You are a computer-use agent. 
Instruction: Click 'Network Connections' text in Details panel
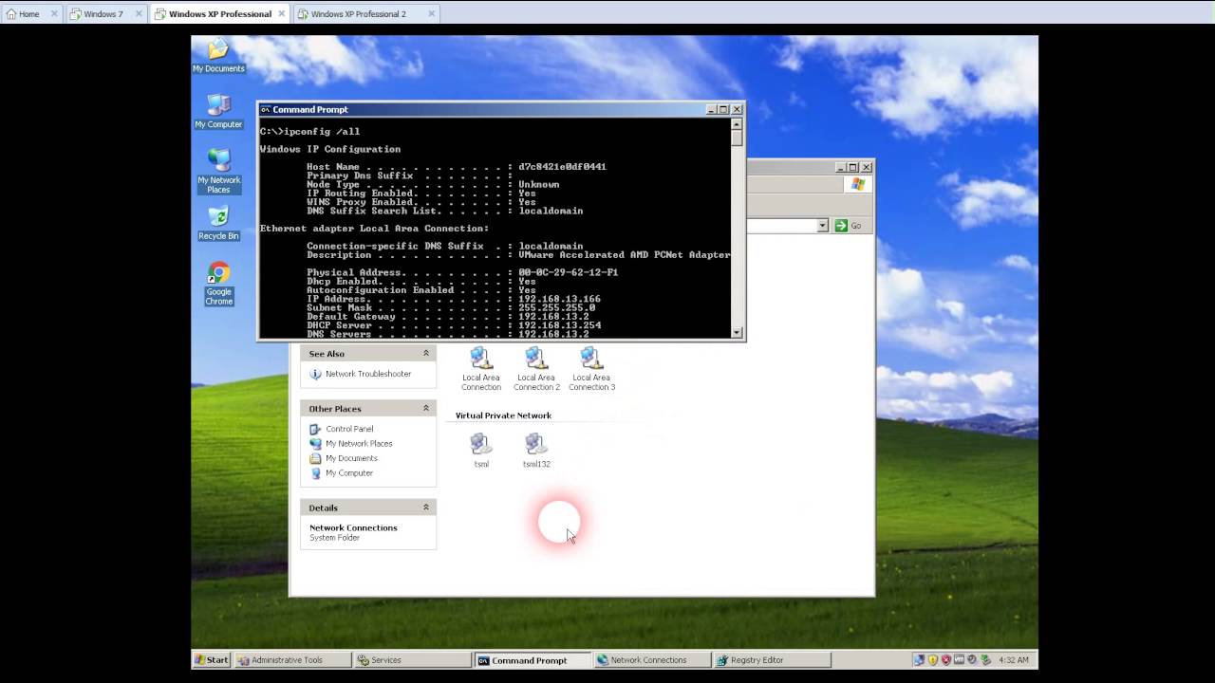tap(353, 527)
